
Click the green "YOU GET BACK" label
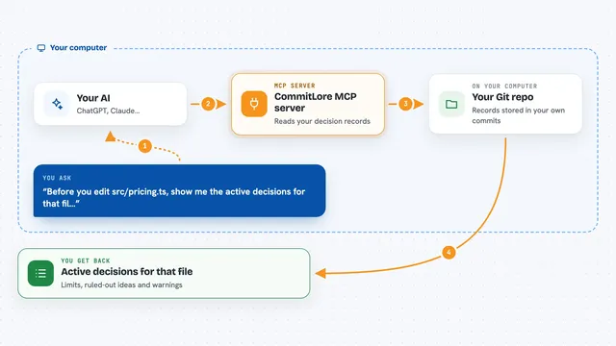(x=86, y=260)
